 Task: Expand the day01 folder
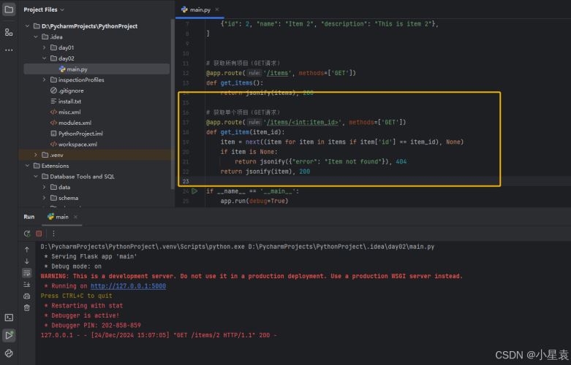point(44,47)
